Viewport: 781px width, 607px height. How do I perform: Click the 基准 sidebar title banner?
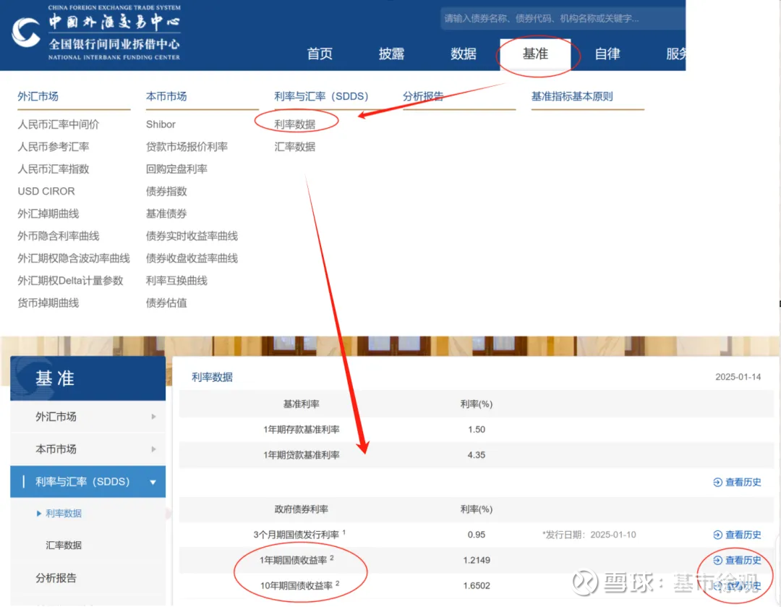click(88, 379)
